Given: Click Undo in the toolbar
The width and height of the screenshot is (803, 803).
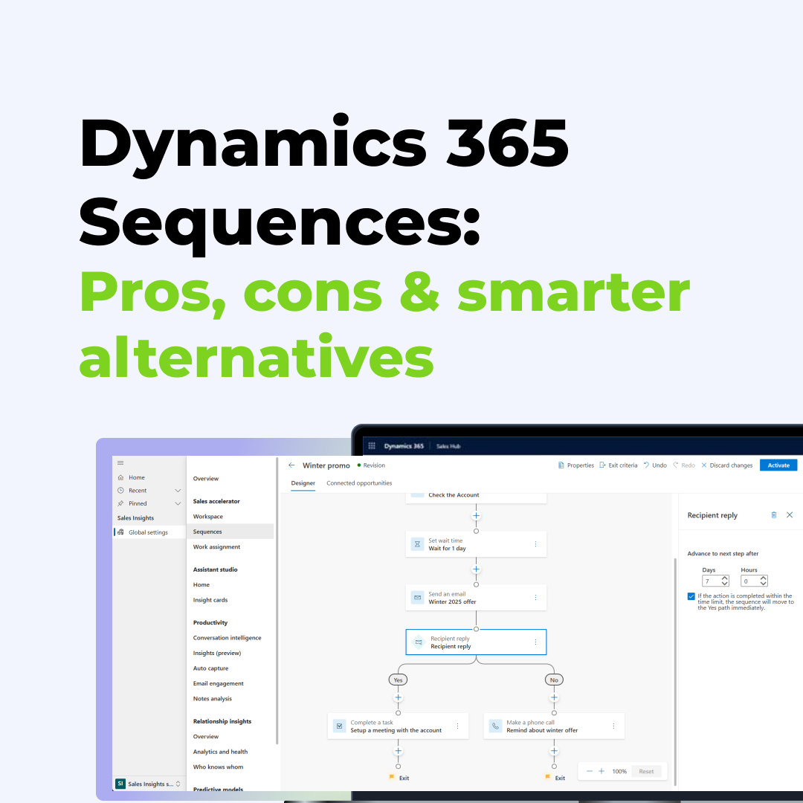Looking at the screenshot, I should pyautogui.click(x=656, y=465).
